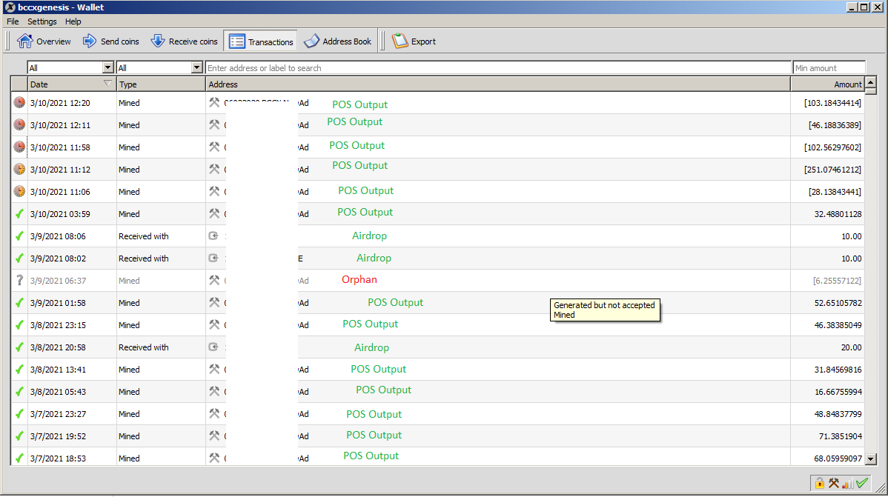Open the Address Book
Viewport: 888px width, 497px height.
point(337,41)
